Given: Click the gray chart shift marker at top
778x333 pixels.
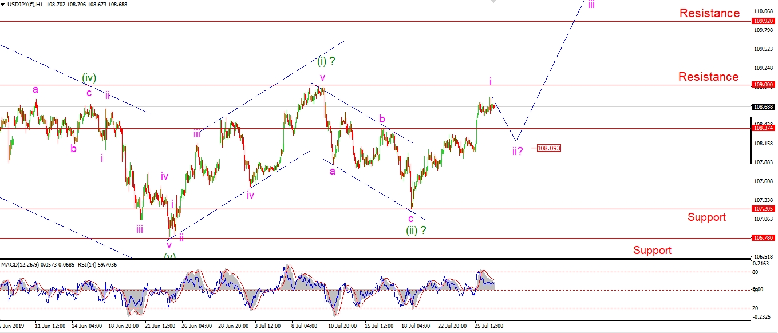Looking at the screenshot, I should pos(493,2).
